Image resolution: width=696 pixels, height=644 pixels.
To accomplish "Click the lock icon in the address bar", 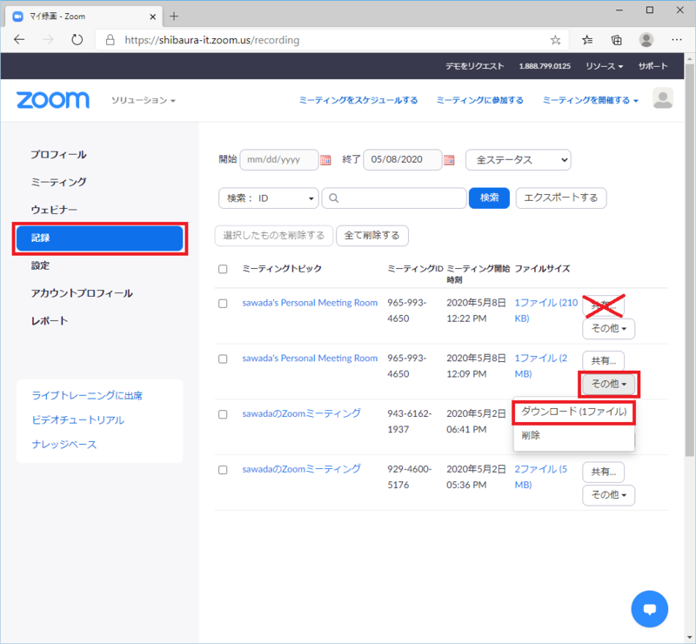I will click(110, 40).
